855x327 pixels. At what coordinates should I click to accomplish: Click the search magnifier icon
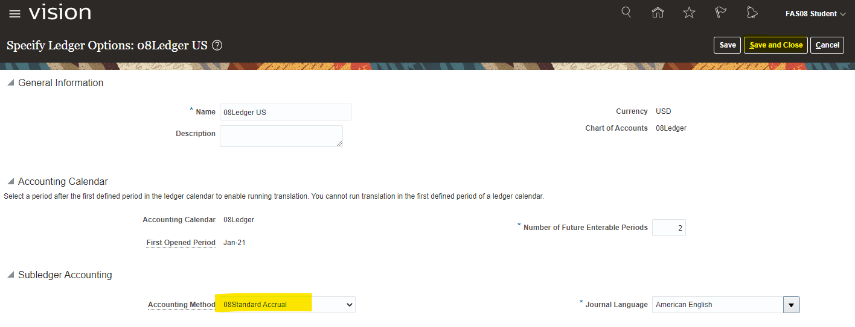tap(626, 13)
